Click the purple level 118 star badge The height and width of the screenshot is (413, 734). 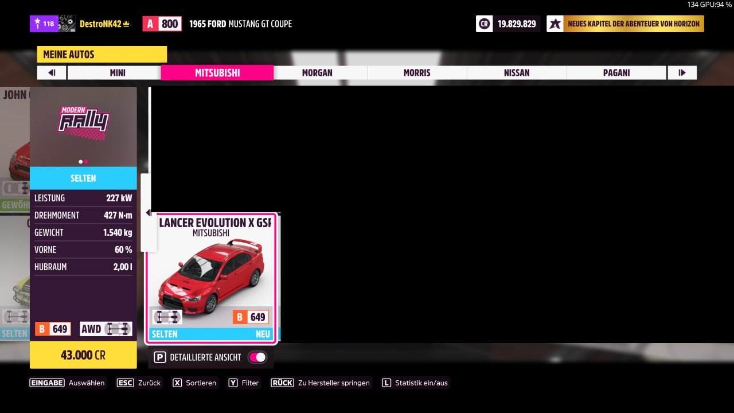[44, 24]
